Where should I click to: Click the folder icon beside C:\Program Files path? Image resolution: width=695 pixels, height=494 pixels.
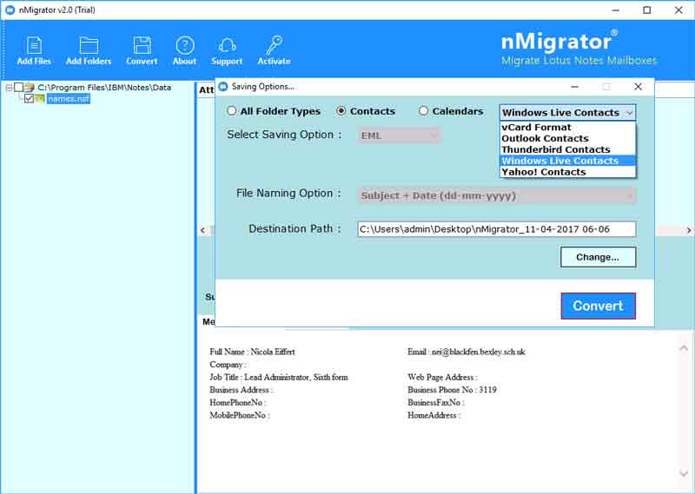(30, 88)
